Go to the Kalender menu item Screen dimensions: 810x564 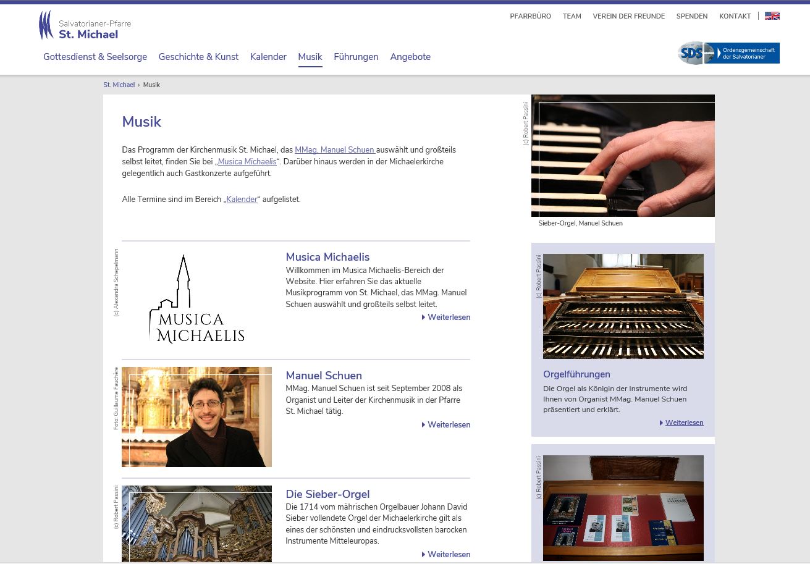coord(268,57)
